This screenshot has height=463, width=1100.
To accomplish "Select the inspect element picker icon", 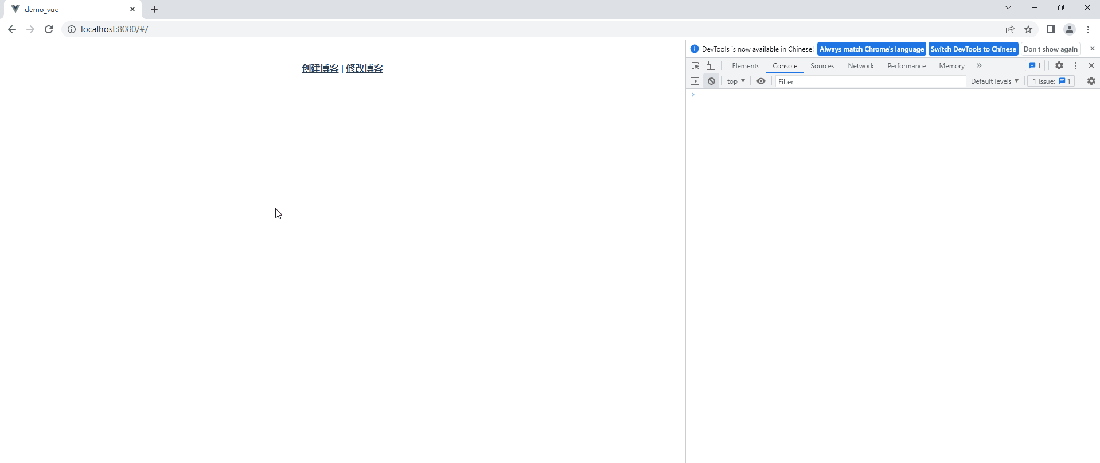I will pos(695,66).
